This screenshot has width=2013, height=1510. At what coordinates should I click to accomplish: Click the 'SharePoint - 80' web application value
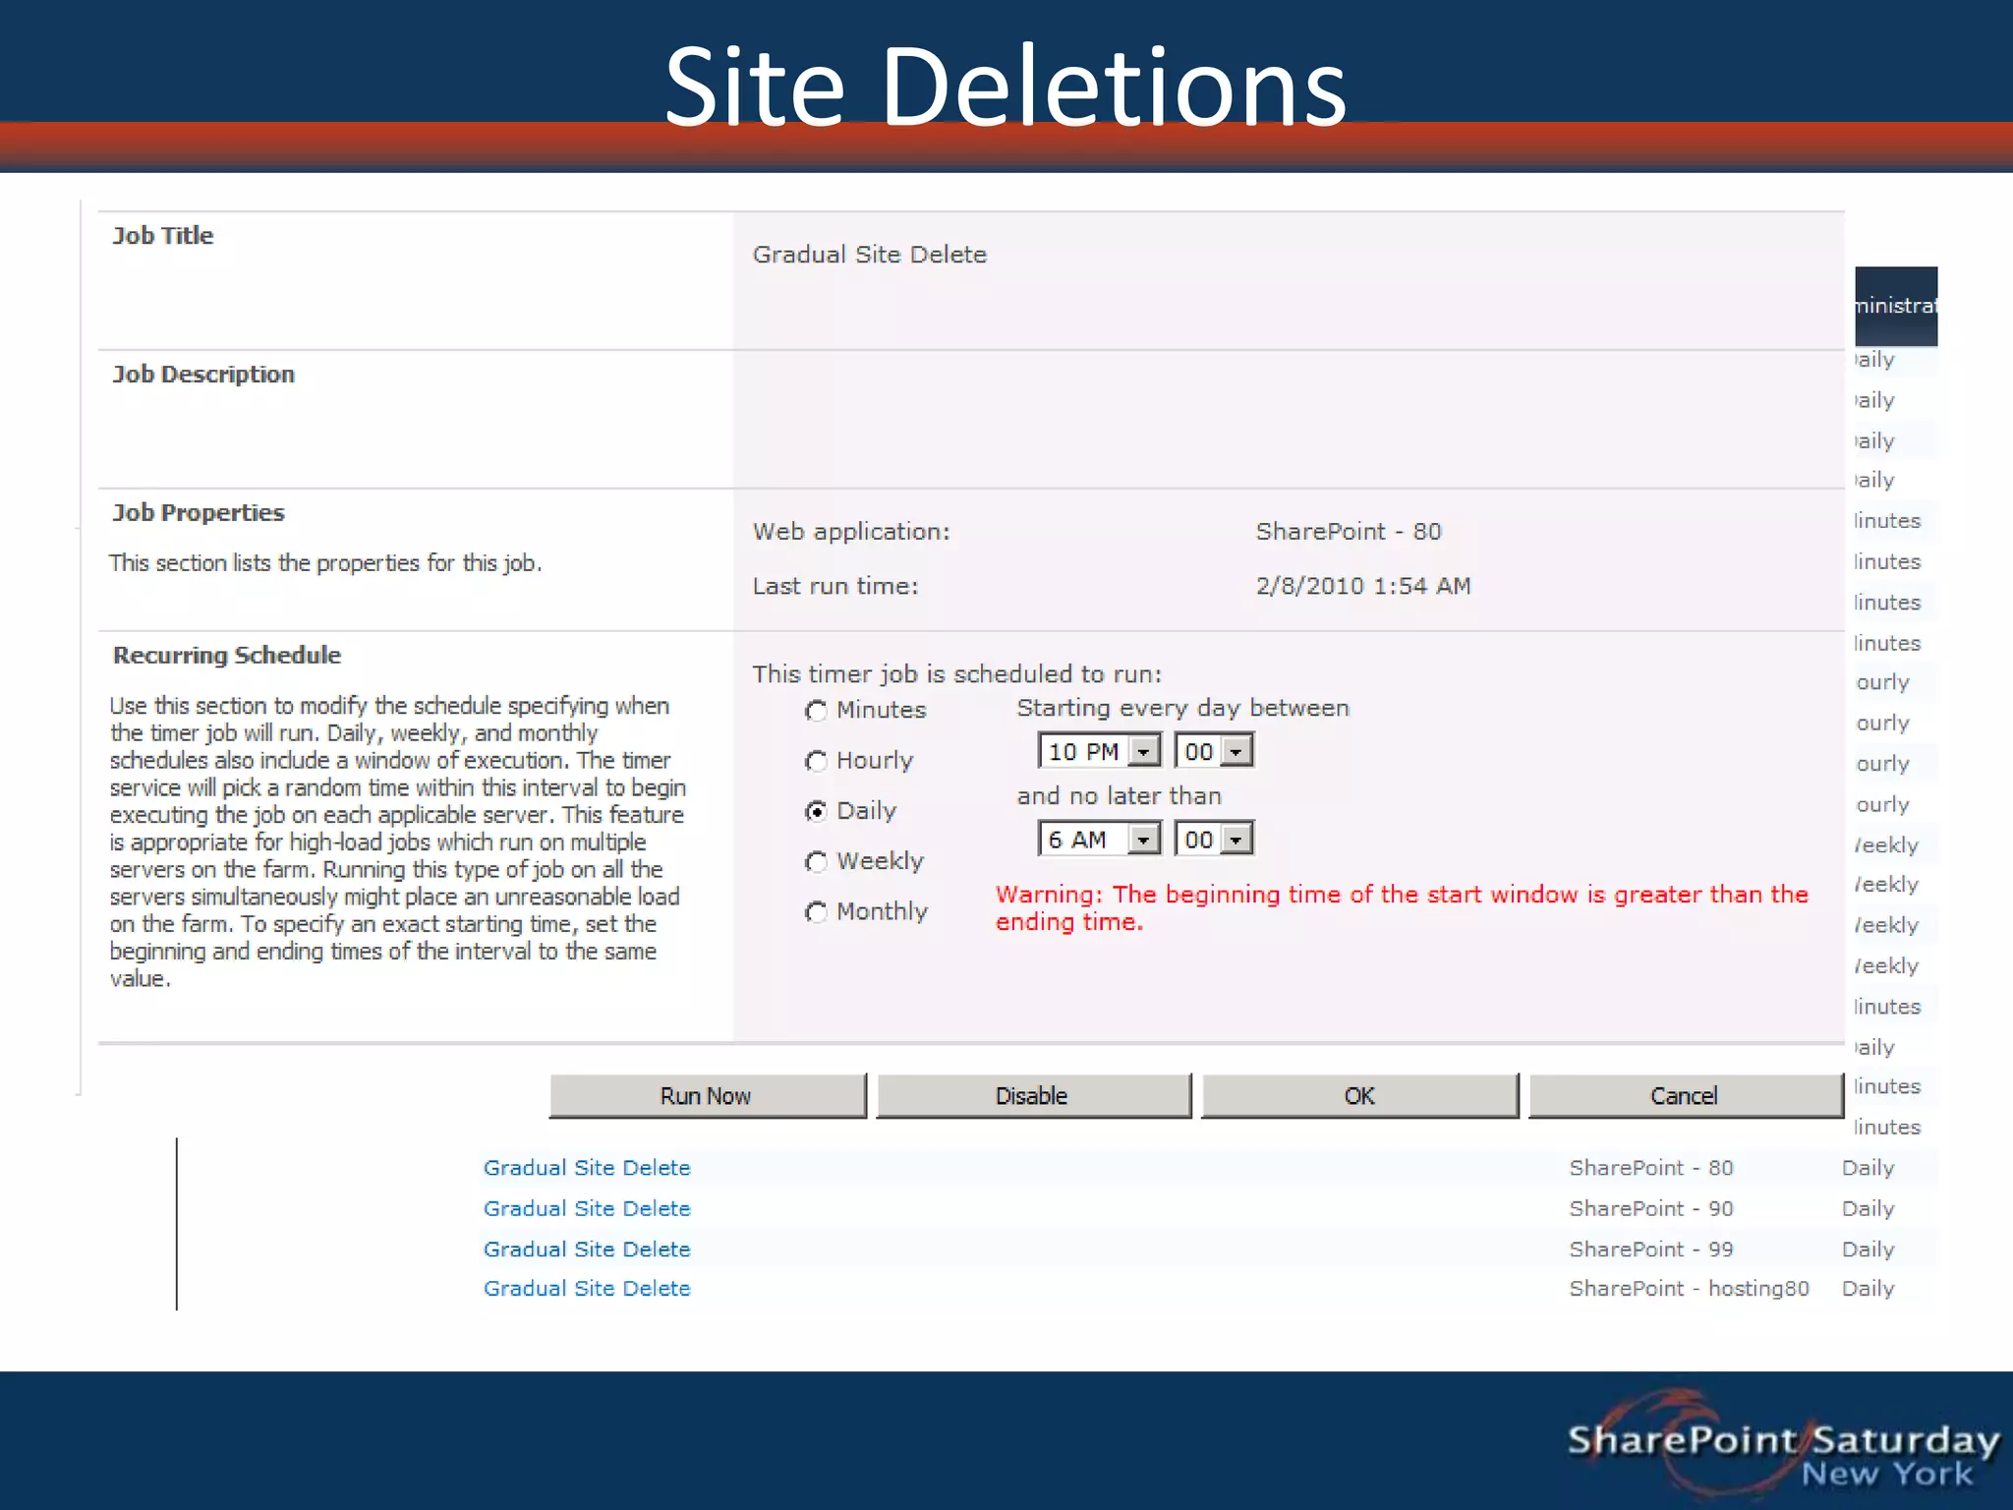(1349, 532)
